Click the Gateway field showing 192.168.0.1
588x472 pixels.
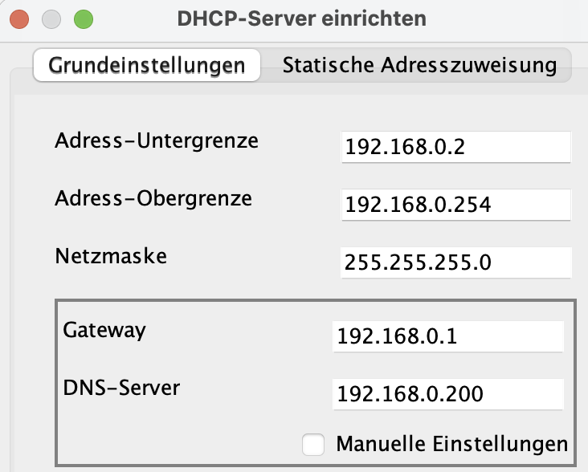click(447, 336)
